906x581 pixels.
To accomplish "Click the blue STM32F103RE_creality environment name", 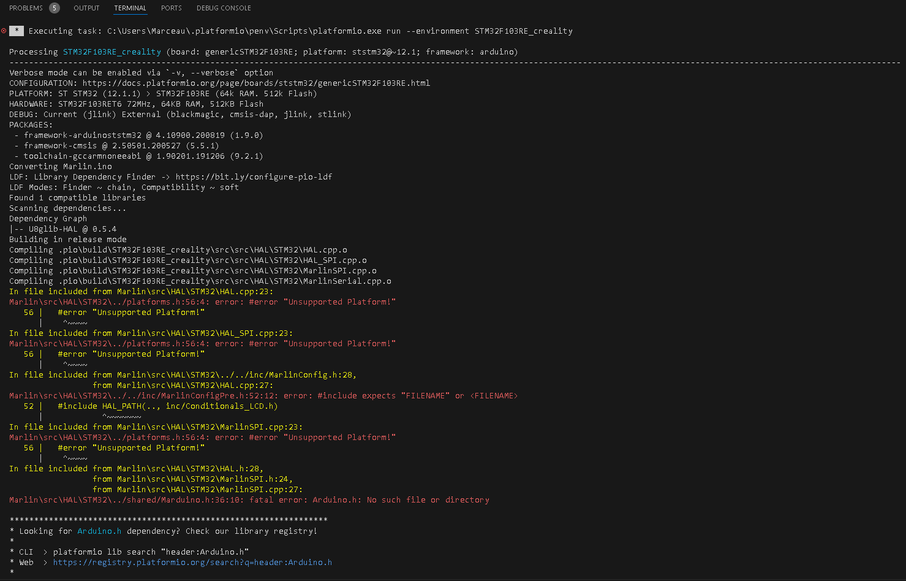I will pos(112,51).
